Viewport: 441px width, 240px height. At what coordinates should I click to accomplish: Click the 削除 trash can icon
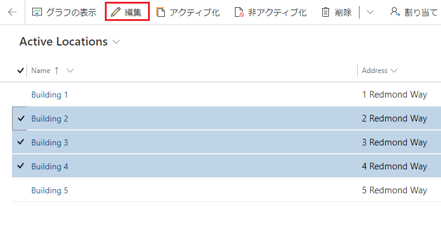(325, 12)
